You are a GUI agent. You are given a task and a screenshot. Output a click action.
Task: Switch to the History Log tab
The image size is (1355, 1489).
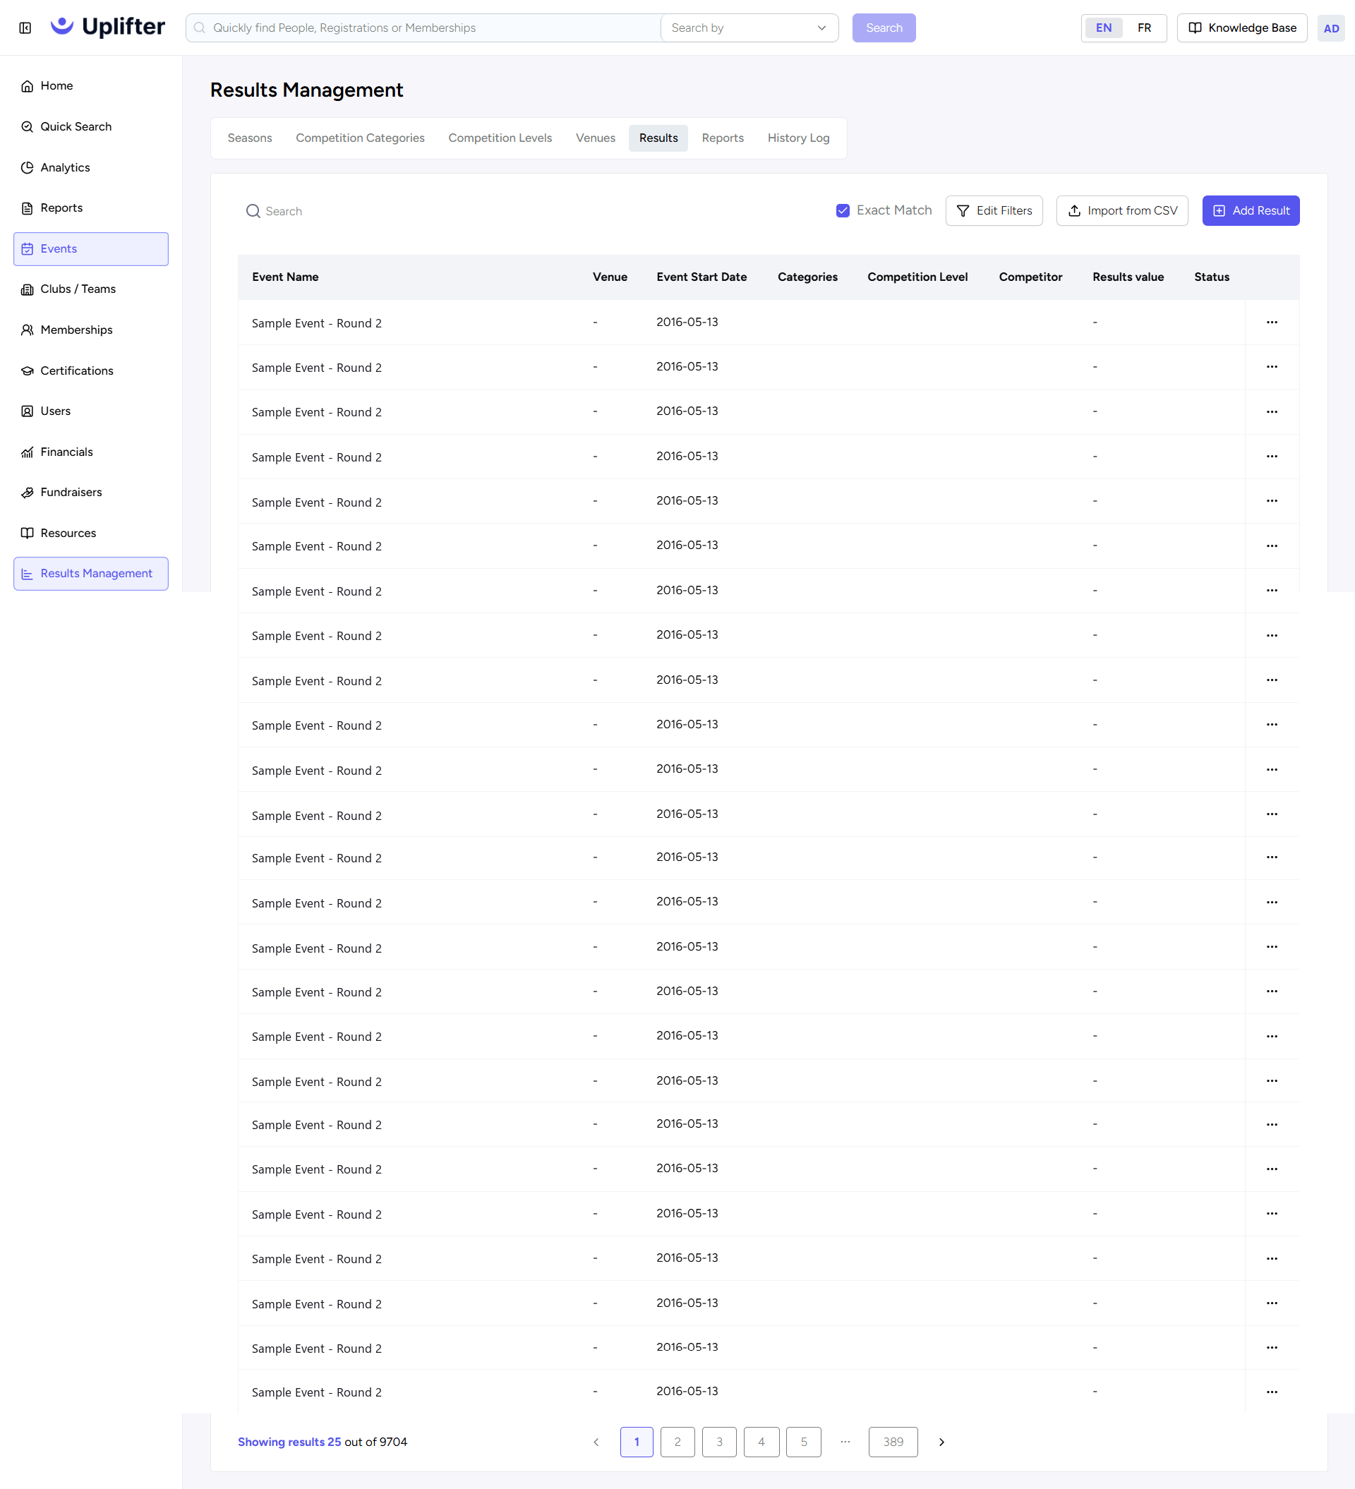(x=798, y=138)
